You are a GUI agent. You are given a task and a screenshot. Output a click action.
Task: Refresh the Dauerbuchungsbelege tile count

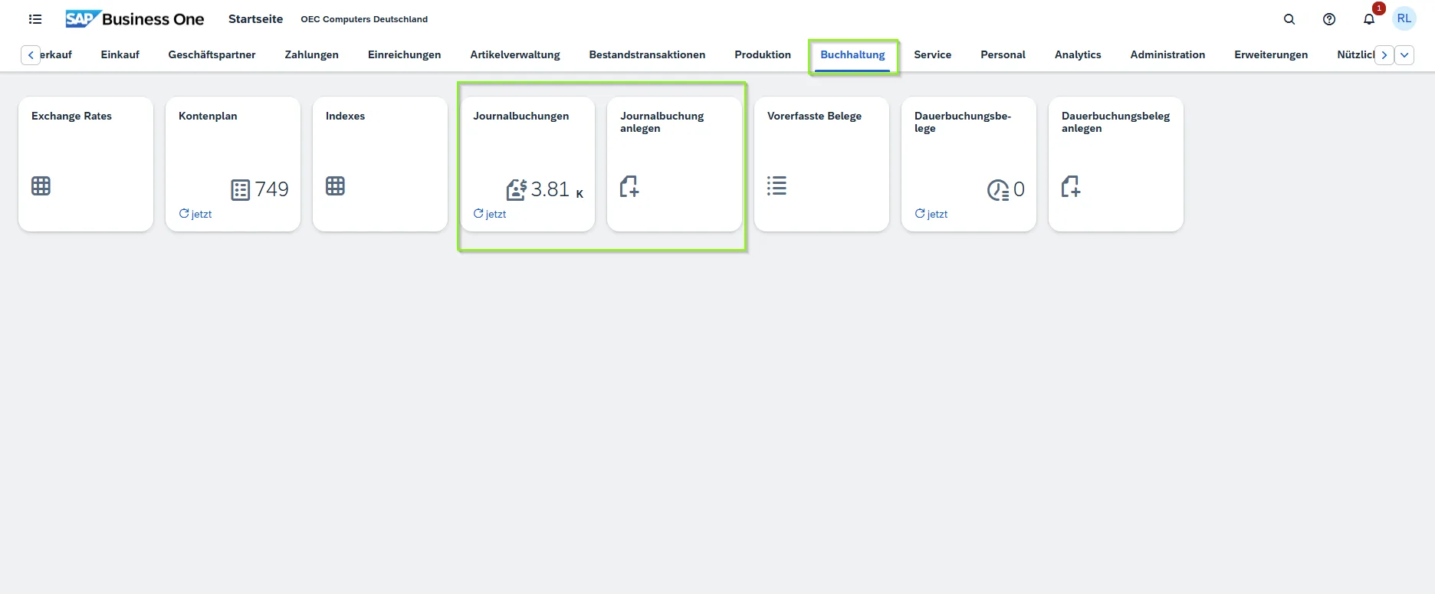coord(931,214)
